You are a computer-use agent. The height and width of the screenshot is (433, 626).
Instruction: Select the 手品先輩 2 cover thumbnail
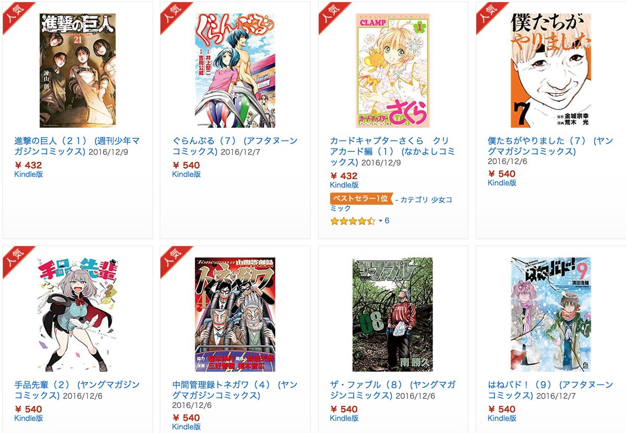78,314
